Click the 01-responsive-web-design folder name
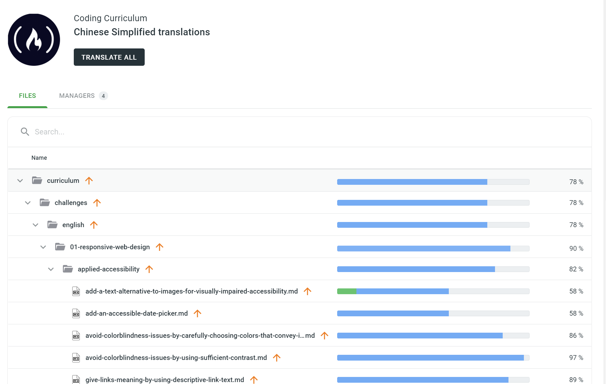606x384 pixels. coord(110,247)
